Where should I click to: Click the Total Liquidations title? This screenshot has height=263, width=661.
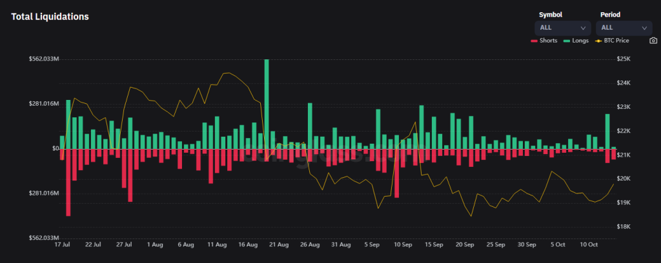50,17
